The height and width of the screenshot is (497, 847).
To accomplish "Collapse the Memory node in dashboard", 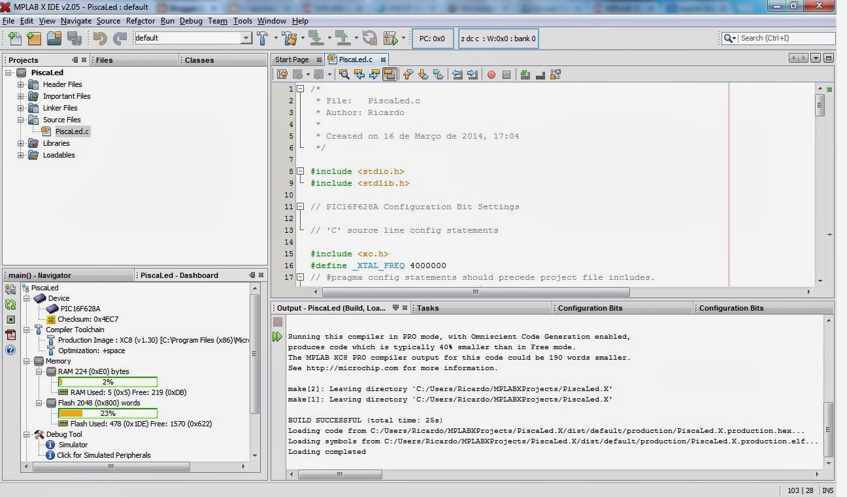I will pyautogui.click(x=27, y=361).
